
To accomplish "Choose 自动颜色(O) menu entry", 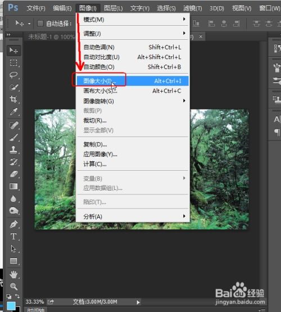I will click(133, 67).
